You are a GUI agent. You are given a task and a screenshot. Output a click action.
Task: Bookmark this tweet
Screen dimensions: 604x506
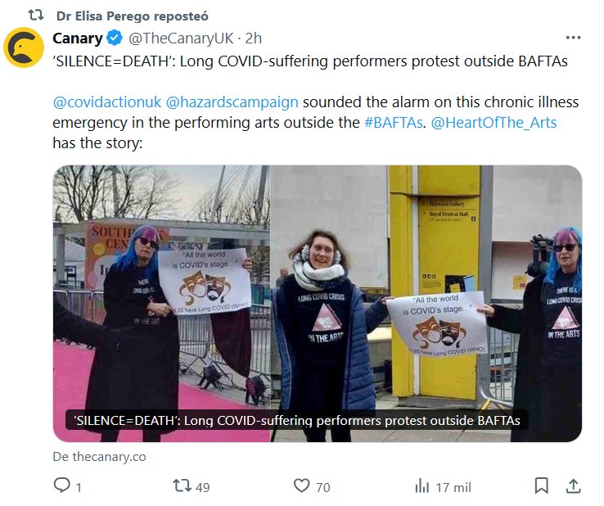pyautogui.click(x=541, y=486)
